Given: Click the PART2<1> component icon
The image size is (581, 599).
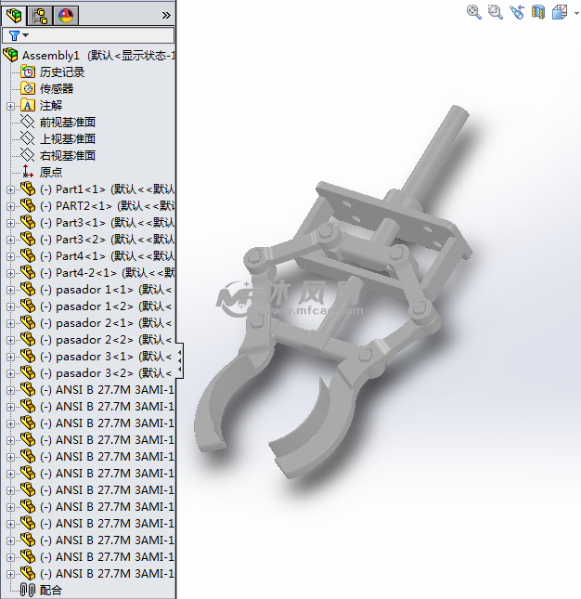Looking at the screenshot, I should 28,205.
